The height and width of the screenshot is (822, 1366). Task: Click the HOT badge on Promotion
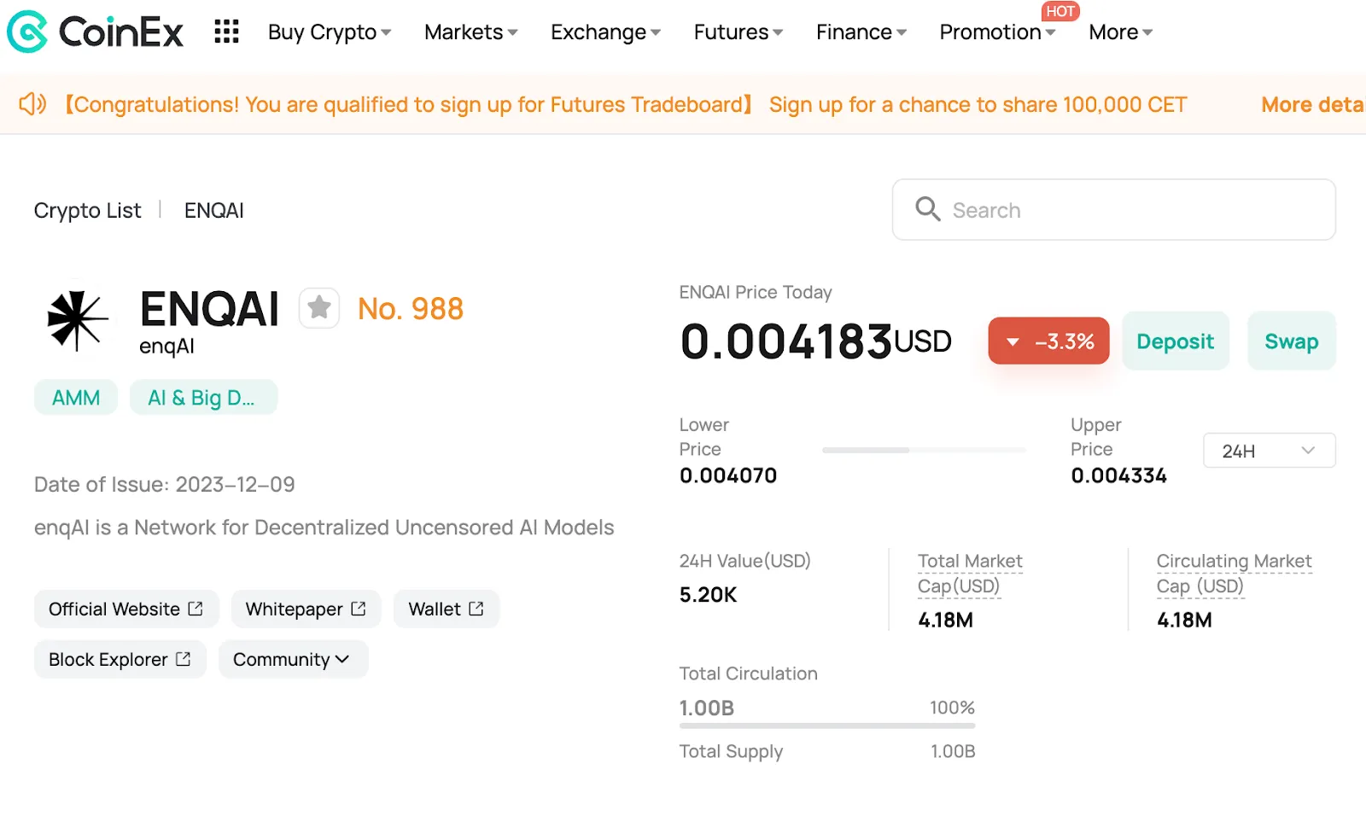[1060, 11]
